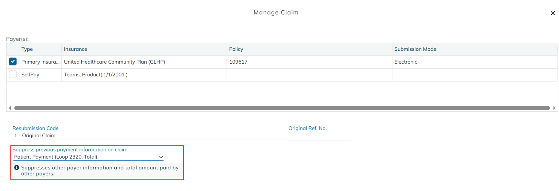Viewport: 559px width, 191px height.
Task: Click the Submission Mode column header
Action: (415, 49)
